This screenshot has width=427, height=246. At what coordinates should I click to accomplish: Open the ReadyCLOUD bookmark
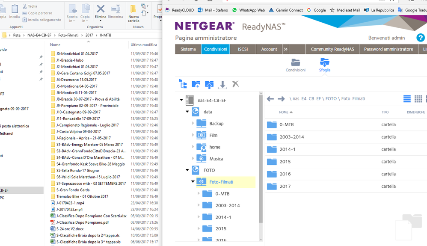(x=179, y=10)
